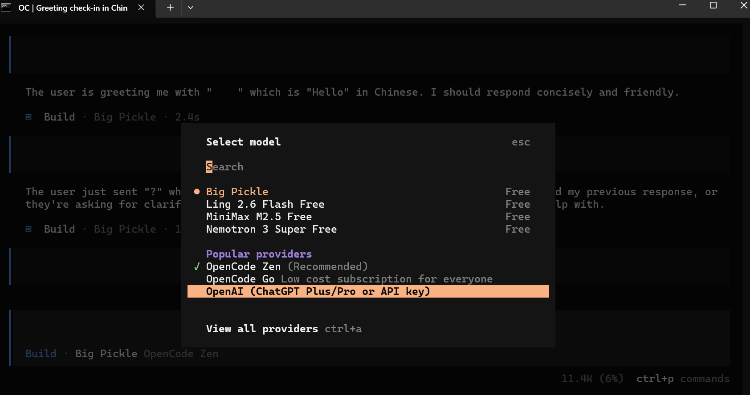This screenshot has height=395, width=750.
Task: Select the OC Greeting check-in tab
Action: point(73,8)
